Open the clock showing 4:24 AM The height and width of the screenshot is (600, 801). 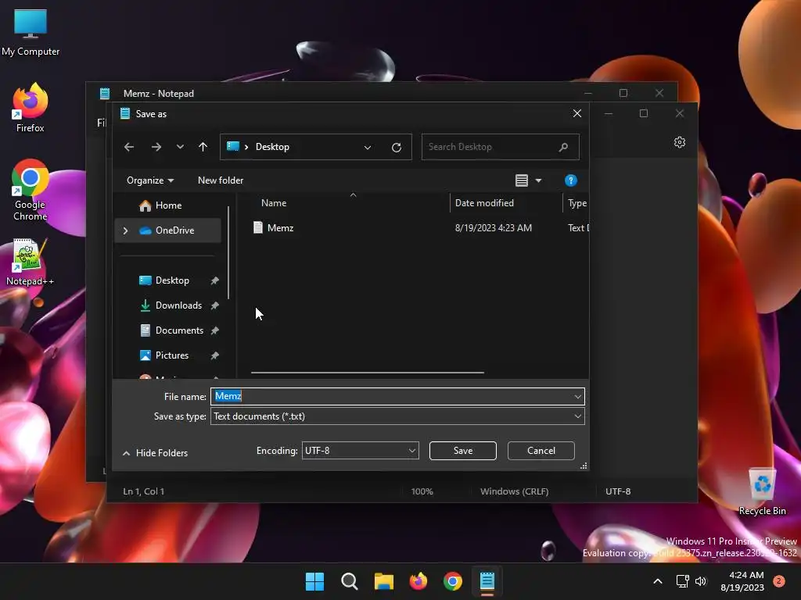click(742, 581)
